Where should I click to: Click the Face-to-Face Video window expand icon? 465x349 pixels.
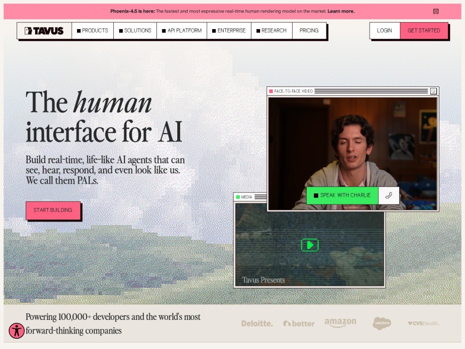[433, 91]
